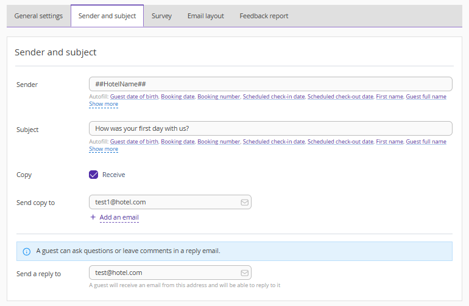Click the Add an email link
The image size is (469, 306).
click(x=119, y=217)
